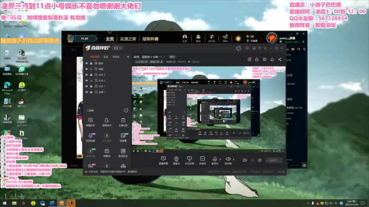
Task: Add new scene with plus button
Action: pyautogui.click(x=128, y=57)
